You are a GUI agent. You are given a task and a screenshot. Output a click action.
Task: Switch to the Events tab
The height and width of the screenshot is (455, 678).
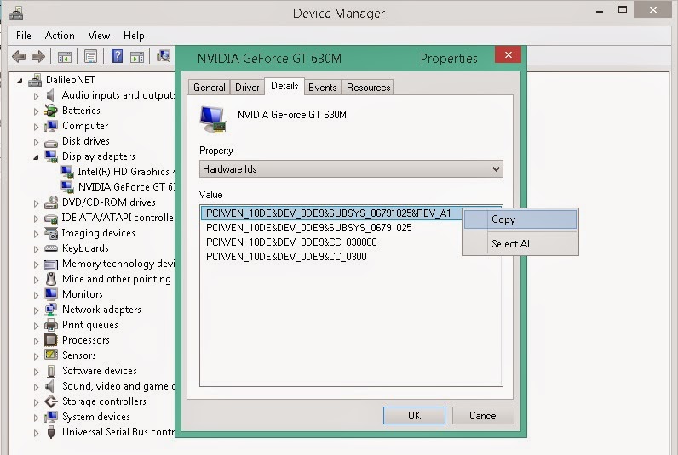(323, 88)
